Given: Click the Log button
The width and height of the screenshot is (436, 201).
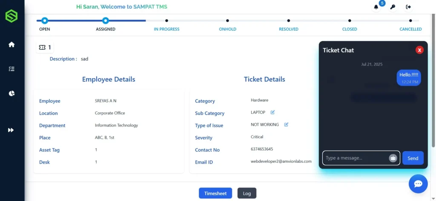Looking at the screenshot, I should point(247,193).
